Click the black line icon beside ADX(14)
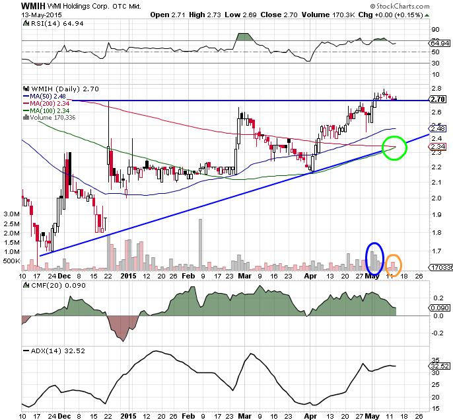 click(x=26, y=351)
